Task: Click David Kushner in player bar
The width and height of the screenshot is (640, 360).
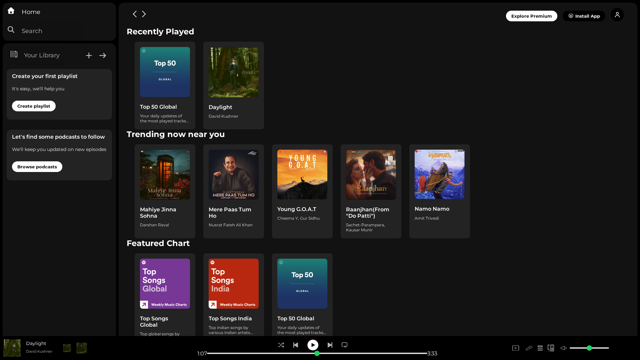Action: pyautogui.click(x=39, y=351)
